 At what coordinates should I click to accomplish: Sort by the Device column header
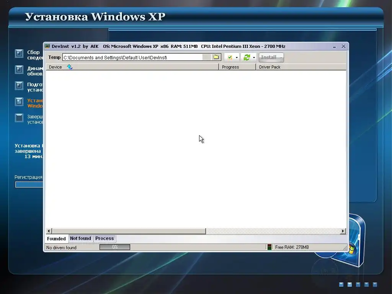tap(132, 67)
